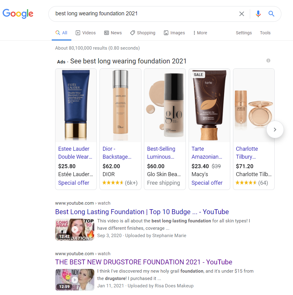Open the Charlotte Tilbury product image
The width and height of the screenshot is (293, 295).
(x=254, y=105)
